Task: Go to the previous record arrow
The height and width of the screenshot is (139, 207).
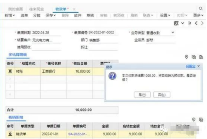Action: (x=196, y=23)
